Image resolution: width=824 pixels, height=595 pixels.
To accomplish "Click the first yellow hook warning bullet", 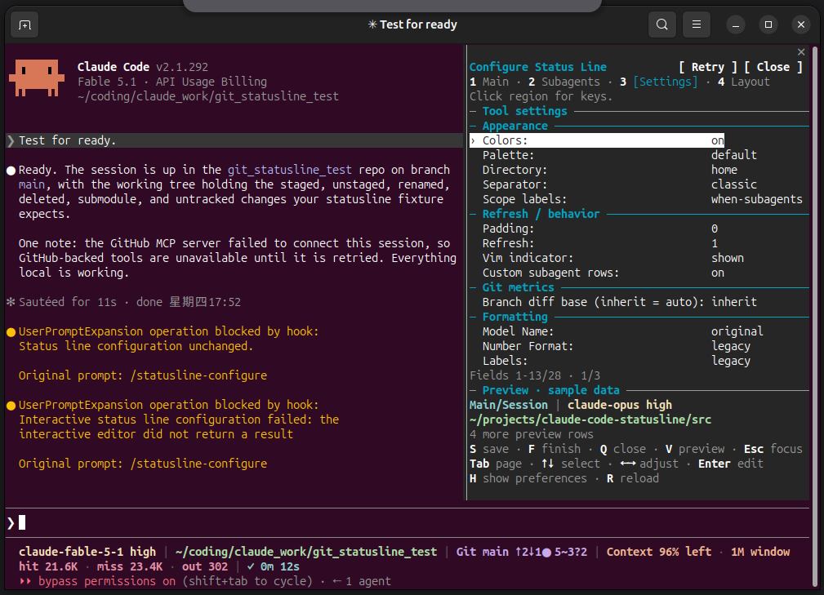I will click(x=11, y=332).
